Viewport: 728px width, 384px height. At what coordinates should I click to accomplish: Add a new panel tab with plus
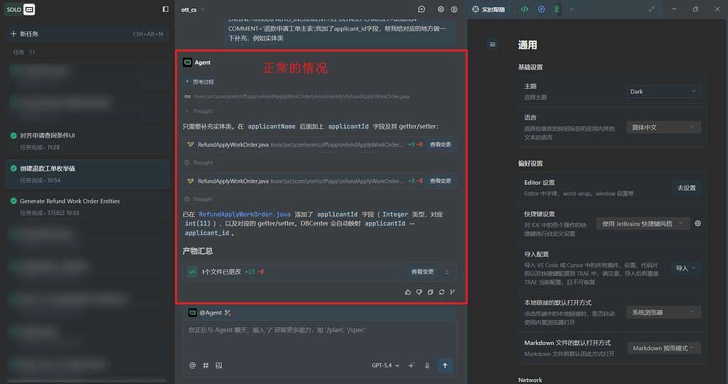572,9
